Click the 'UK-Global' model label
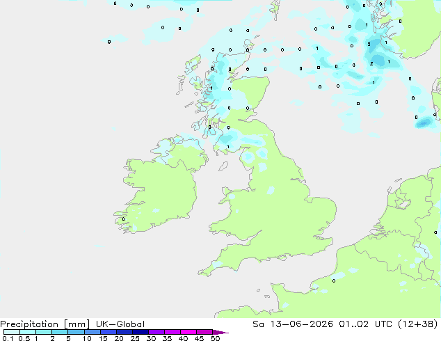This screenshot has width=441, height=341. point(120,324)
